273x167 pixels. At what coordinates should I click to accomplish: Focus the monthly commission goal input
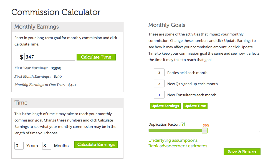50,57
